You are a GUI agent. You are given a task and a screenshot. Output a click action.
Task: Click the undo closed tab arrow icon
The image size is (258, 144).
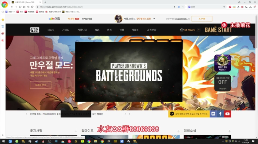point(28,7)
